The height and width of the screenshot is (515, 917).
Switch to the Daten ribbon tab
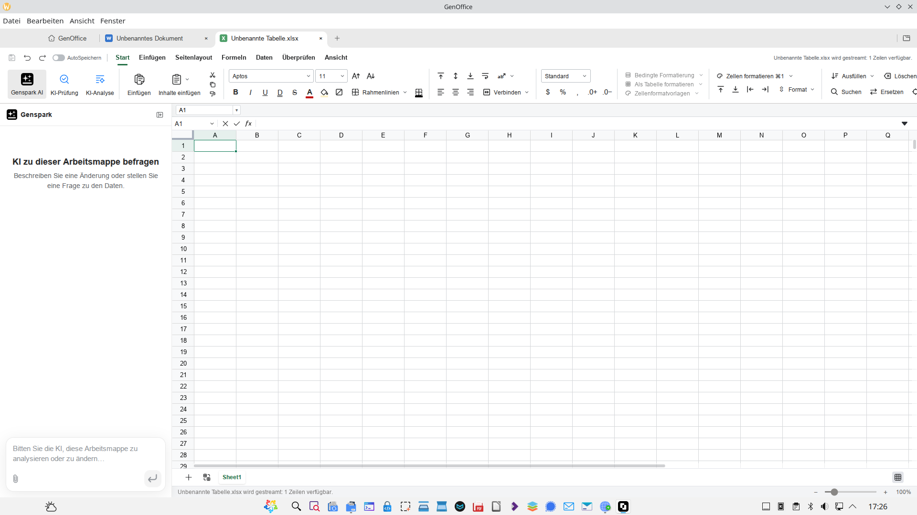pos(264,58)
